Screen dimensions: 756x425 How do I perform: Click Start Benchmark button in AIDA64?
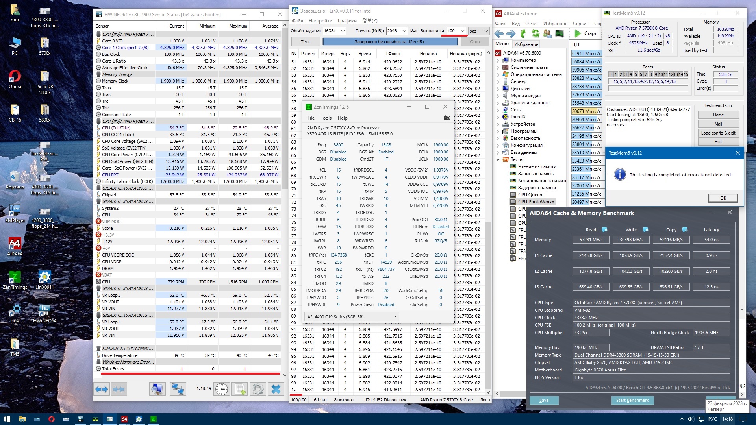point(632,400)
